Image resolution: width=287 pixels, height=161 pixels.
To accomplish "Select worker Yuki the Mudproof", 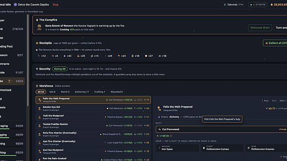I will coord(93,117).
